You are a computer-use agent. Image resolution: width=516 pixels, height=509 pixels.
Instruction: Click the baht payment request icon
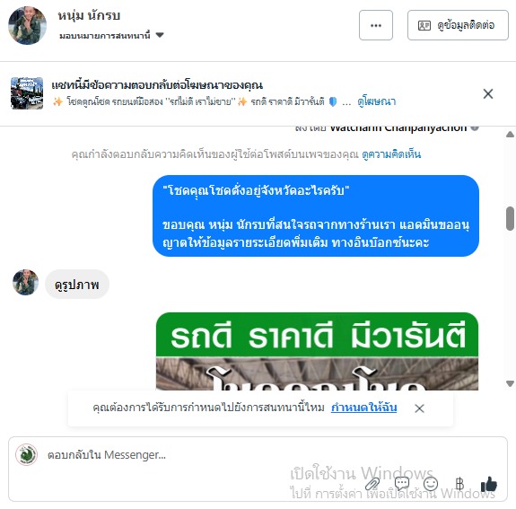(459, 484)
